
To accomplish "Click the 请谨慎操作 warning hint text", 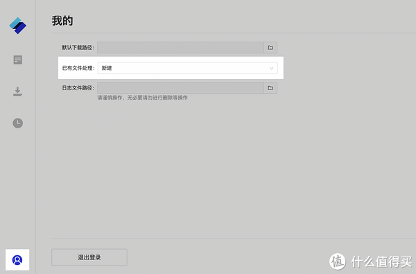I will 142,98.
